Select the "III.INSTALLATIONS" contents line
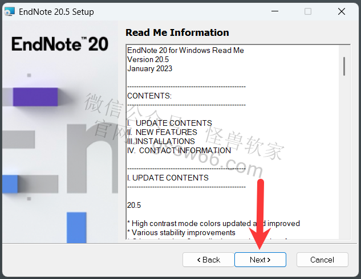Screen dimensions: 361x279 (x=161, y=141)
